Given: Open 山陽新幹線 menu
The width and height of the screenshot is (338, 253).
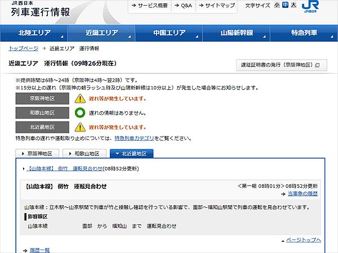Looking at the screenshot, I should click(236, 33).
